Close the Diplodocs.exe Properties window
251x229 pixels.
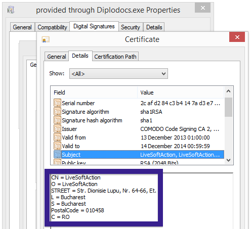[202, 8]
